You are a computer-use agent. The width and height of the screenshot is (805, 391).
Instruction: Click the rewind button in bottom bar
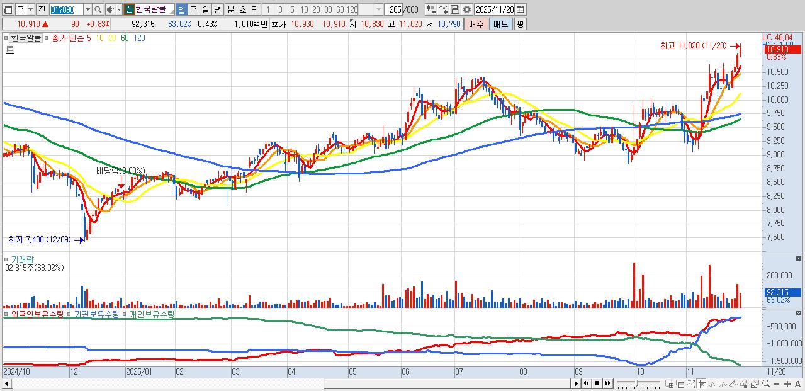pyautogui.click(x=587, y=383)
